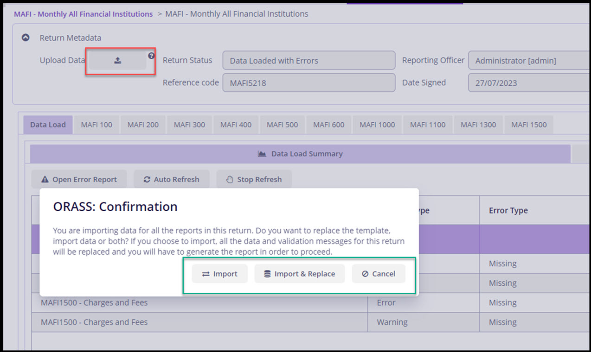This screenshot has width=591, height=352.
Task: Open the breadcrumb link MAFI - Monthly All Financial Institutions
Action: (83, 13)
